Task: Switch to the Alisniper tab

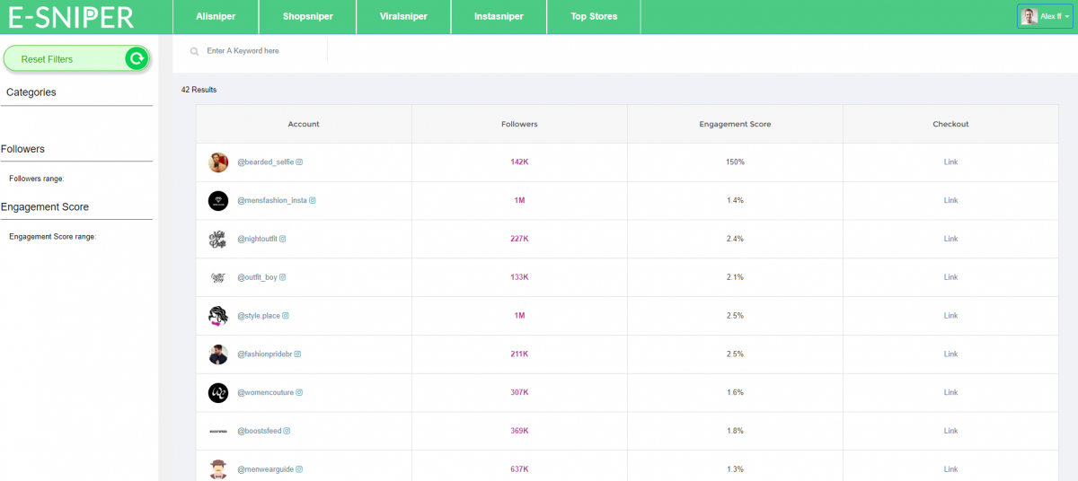Action: 216,16
